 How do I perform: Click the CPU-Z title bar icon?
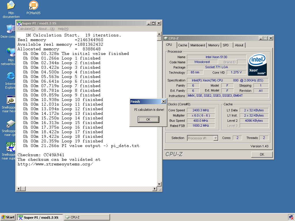166,38
